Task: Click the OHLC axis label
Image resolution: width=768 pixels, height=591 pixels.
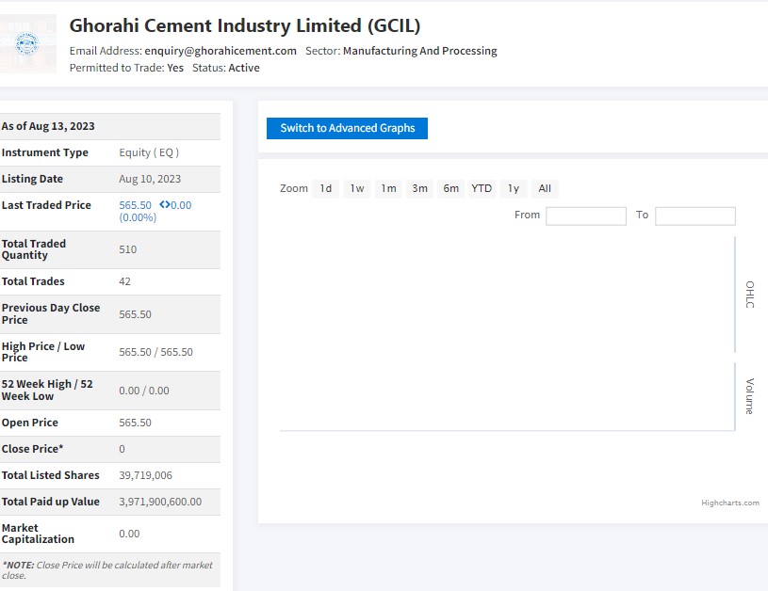Action: 750,295
